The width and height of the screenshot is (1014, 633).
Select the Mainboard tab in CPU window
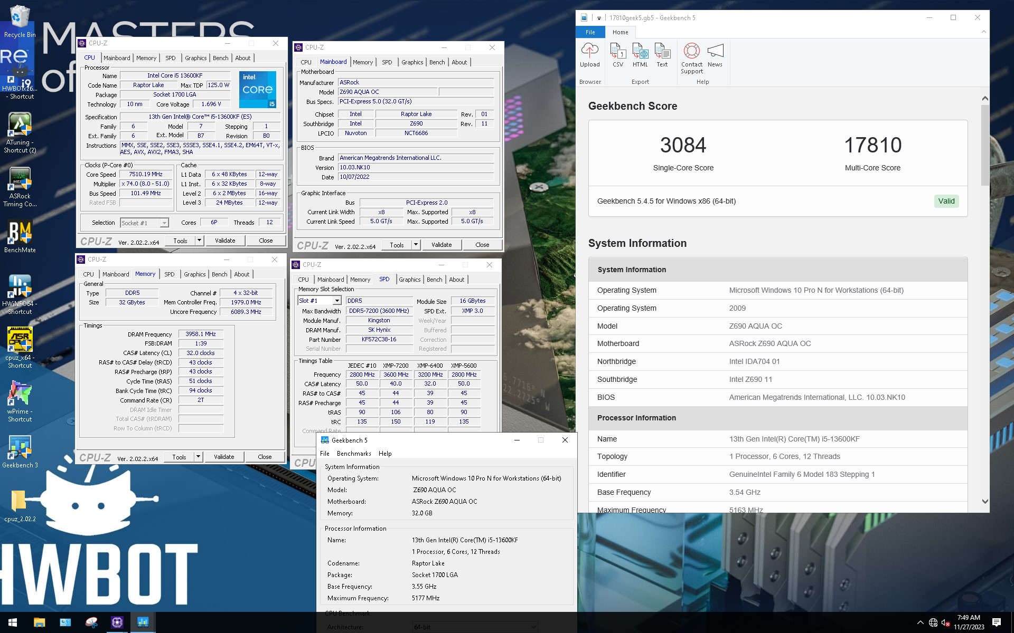[117, 58]
